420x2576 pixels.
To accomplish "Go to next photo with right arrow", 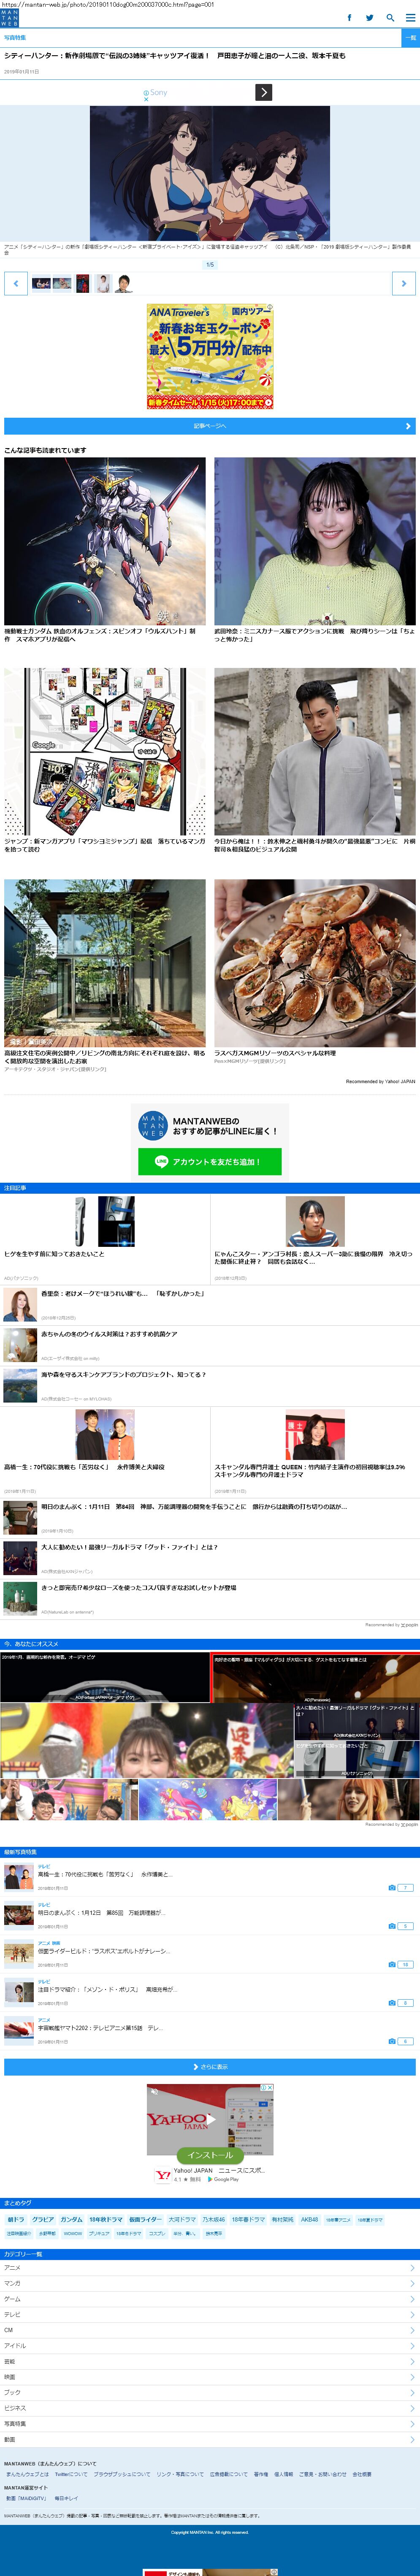I will pyautogui.click(x=403, y=283).
